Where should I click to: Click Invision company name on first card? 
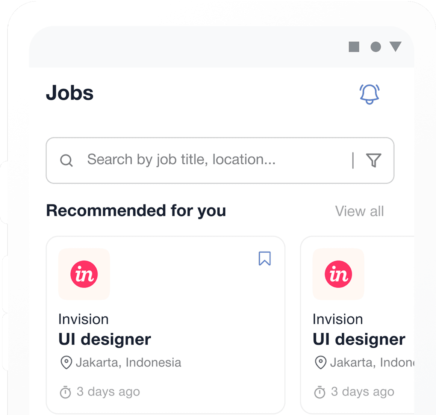[x=83, y=319]
